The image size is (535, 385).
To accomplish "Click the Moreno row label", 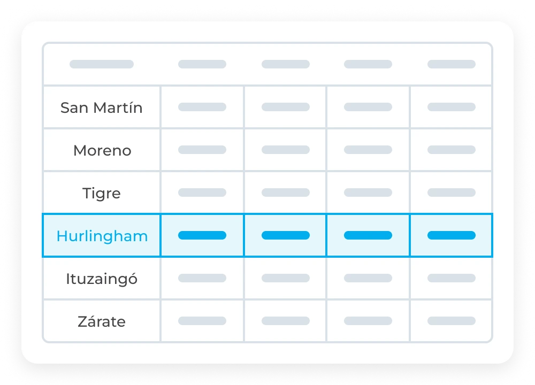I will click(x=102, y=150).
